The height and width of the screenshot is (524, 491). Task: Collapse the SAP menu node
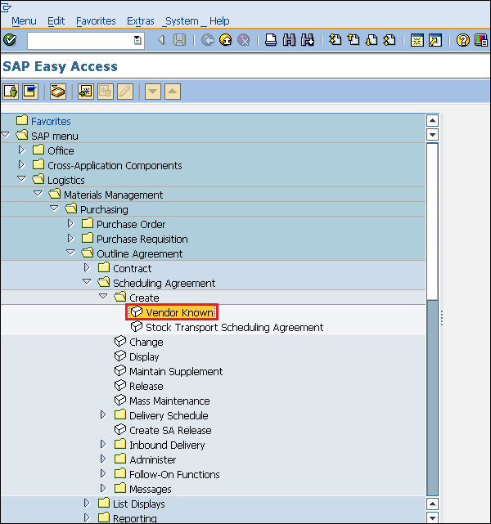click(x=6, y=135)
